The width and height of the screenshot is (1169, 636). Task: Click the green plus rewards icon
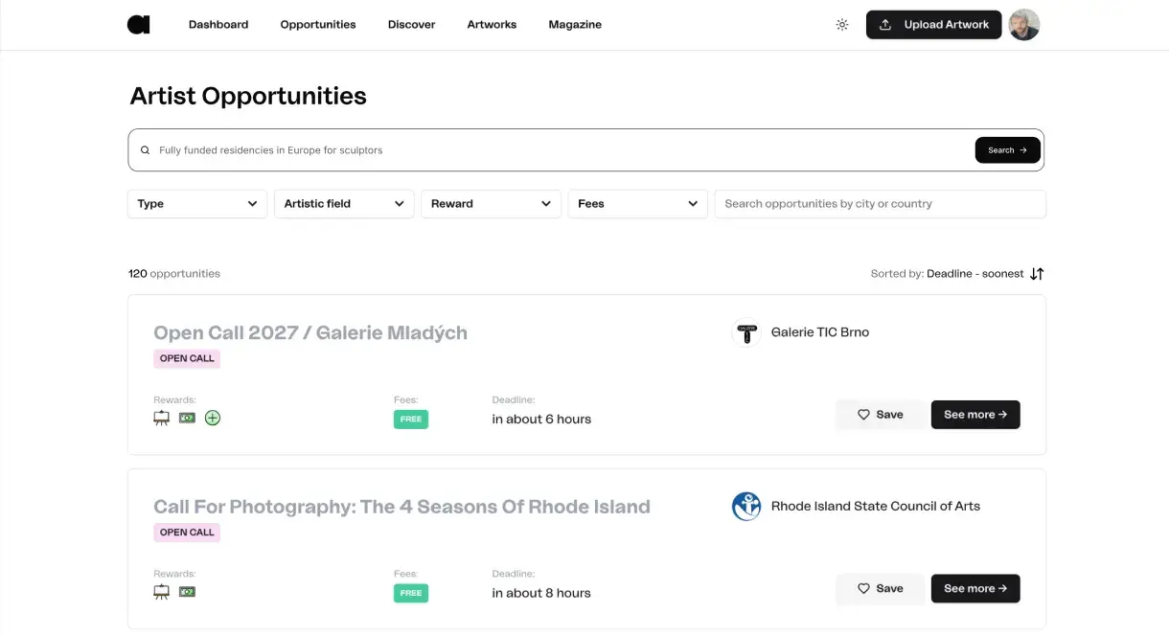pos(213,418)
